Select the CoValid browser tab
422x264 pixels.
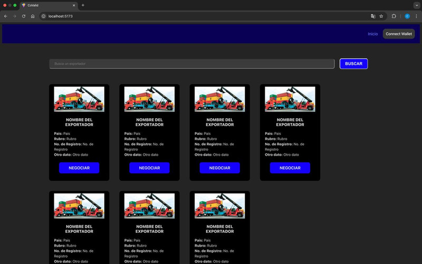point(45,5)
